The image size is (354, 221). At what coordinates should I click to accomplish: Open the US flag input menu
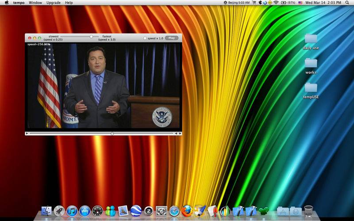click(300, 3)
